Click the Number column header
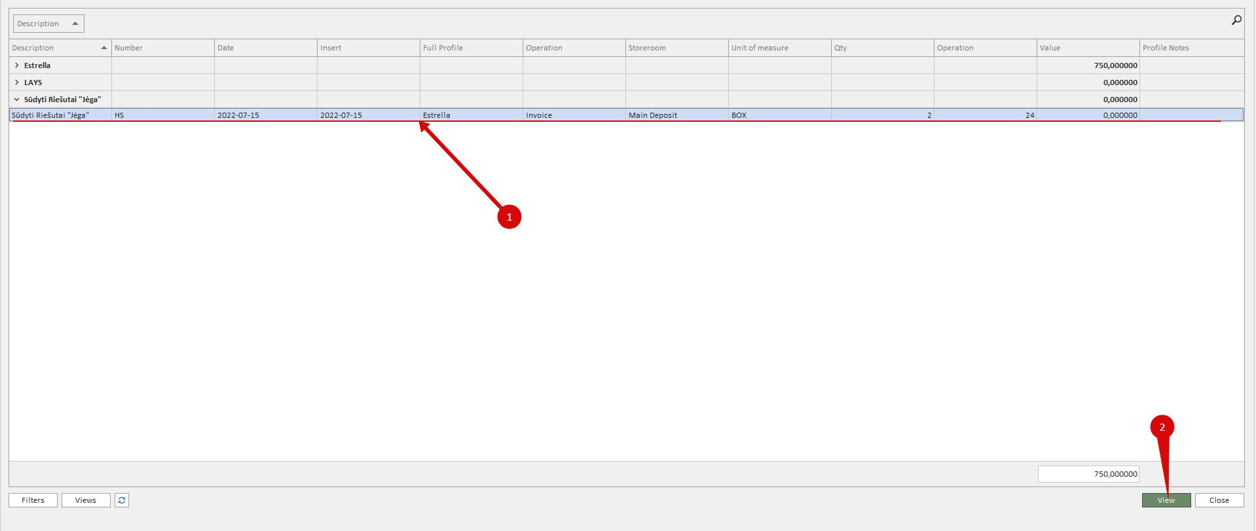 coord(163,48)
